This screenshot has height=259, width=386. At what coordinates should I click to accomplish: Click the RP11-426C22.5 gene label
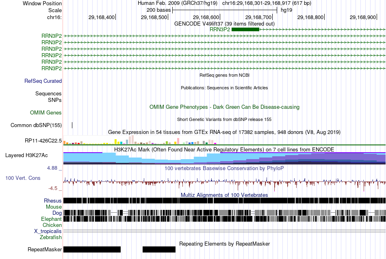43,141
